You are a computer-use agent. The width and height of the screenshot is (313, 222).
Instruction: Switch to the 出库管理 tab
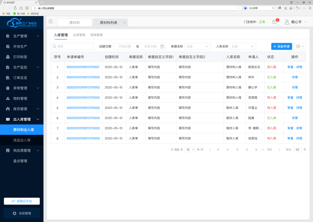pyautogui.click(x=79, y=35)
